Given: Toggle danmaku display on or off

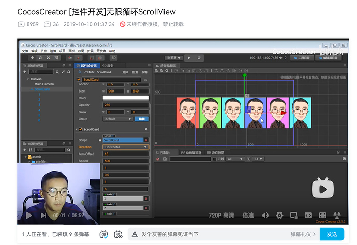Looking at the screenshot, I should (104, 234).
